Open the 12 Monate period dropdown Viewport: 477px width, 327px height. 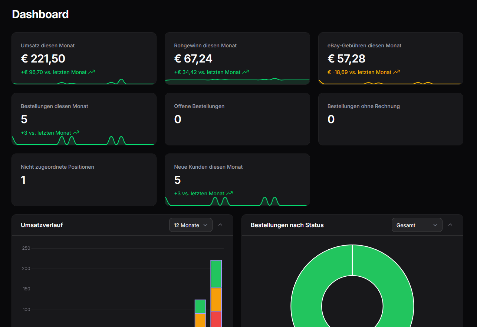pos(191,225)
